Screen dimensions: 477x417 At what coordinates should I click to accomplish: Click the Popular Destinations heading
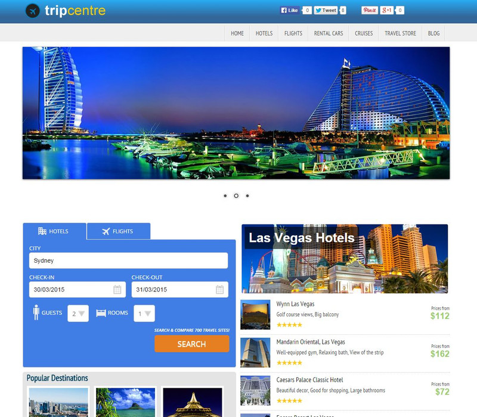click(57, 378)
